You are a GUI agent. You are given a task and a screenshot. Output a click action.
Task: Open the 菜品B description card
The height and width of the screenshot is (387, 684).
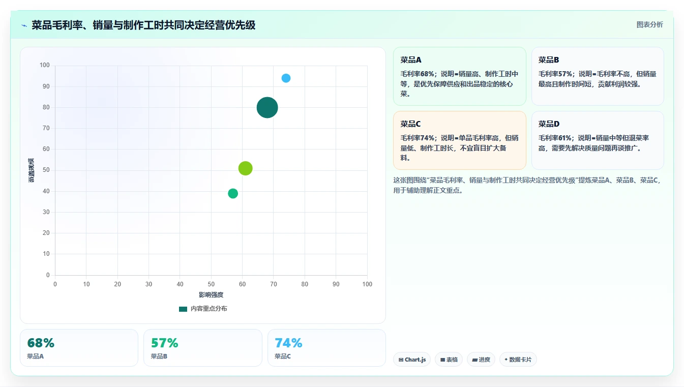pos(598,76)
